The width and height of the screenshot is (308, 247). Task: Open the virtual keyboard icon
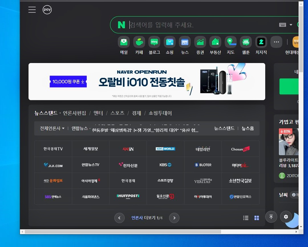(282, 25)
